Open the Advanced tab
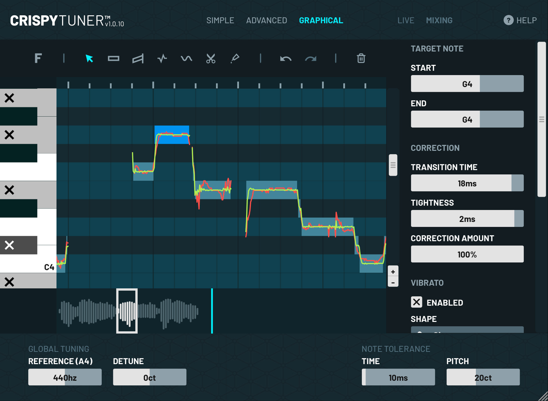The image size is (548, 401). tap(267, 21)
